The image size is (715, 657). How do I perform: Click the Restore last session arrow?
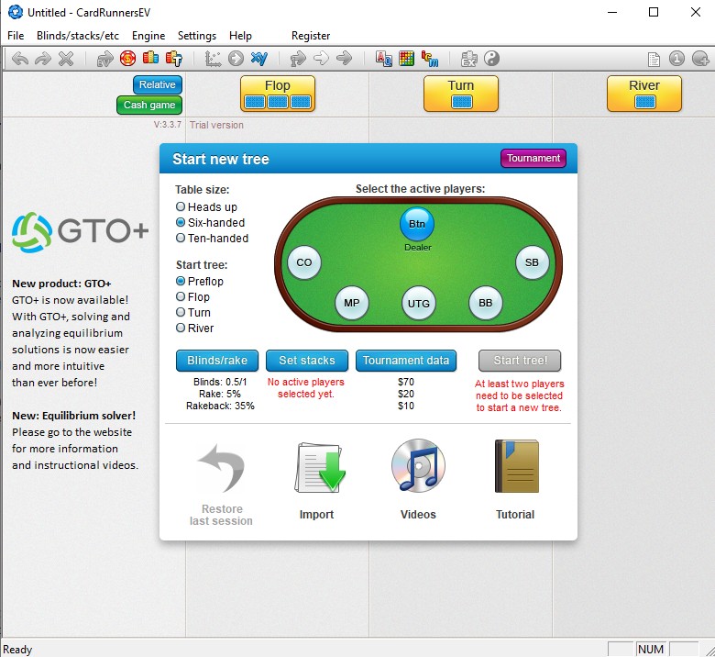click(222, 468)
